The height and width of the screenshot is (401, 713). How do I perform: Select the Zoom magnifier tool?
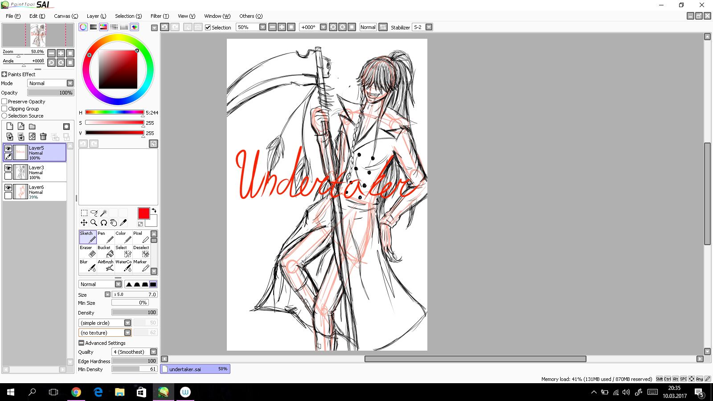tap(94, 222)
